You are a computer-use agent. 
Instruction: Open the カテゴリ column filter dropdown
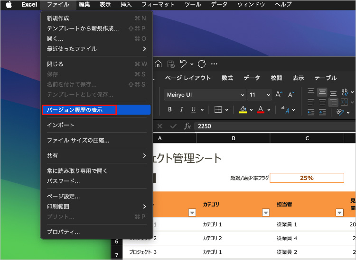(x=266, y=213)
